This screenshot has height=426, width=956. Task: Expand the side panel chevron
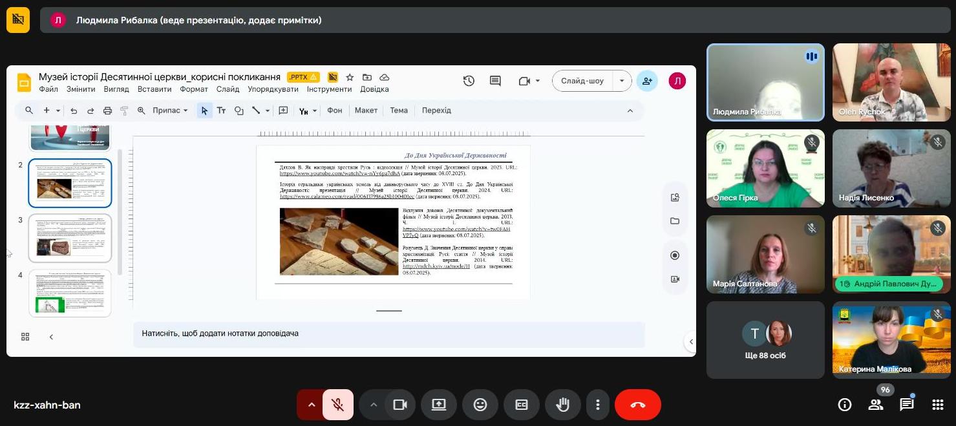[691, 341]
